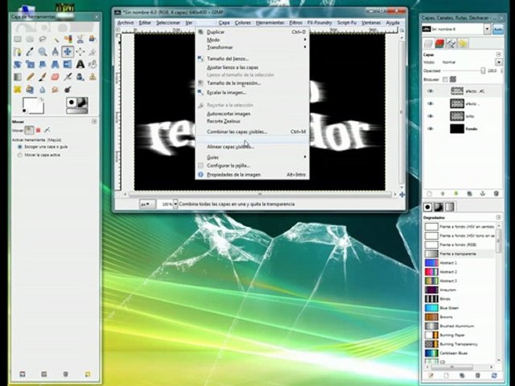Select the Ellipse Select tool

[x=30, y=39]
